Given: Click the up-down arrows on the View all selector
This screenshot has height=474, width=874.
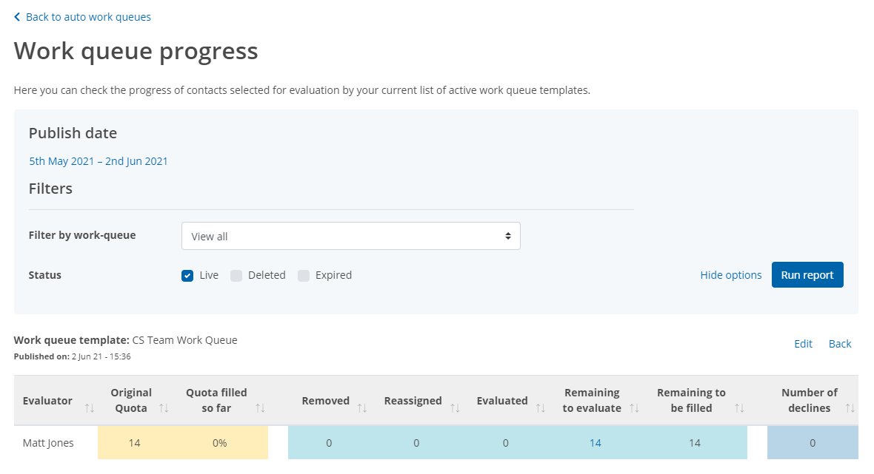Looking at the screenshot, I should [508, 235].
